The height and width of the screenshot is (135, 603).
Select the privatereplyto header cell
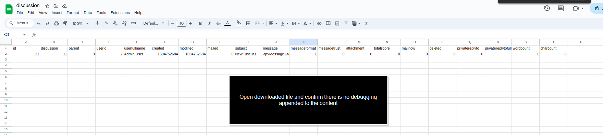coord(470,48)
